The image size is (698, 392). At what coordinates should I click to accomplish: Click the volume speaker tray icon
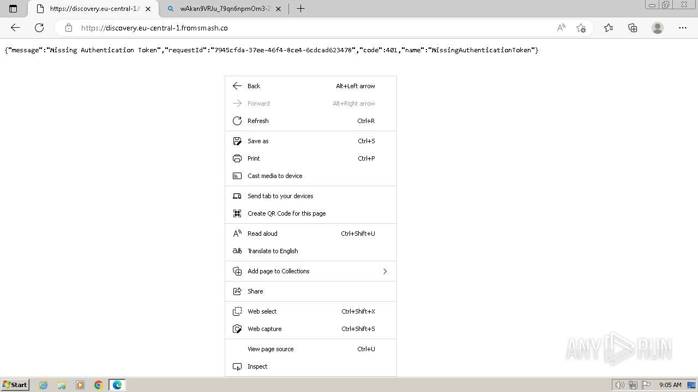point(620,385)
